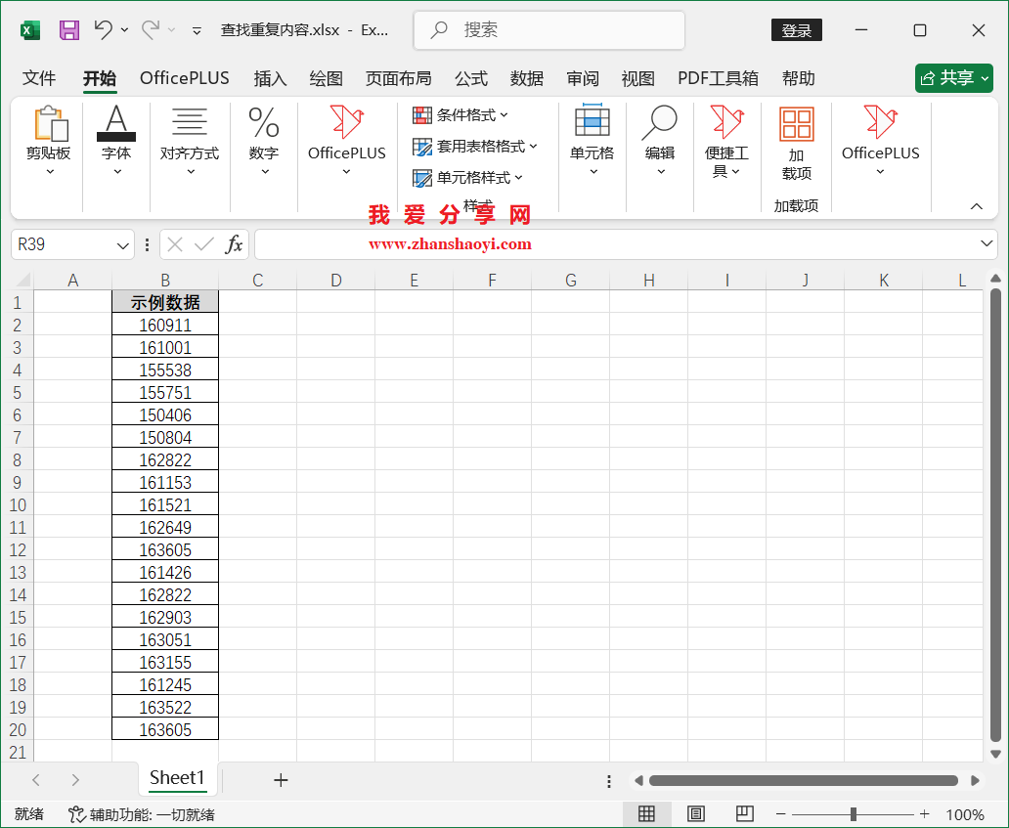Switch to the 数据 ribbon tab
The image size is (1009, 828).
(x=526, y=78)
